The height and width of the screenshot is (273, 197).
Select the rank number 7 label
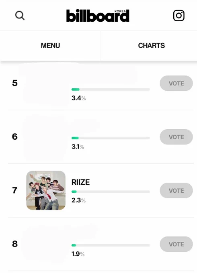click(x=14, y=190)
